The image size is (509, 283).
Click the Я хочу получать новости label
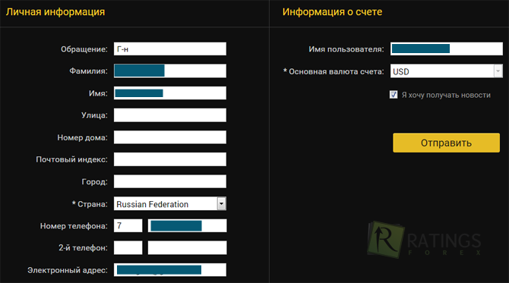click(x=446, y=95)
